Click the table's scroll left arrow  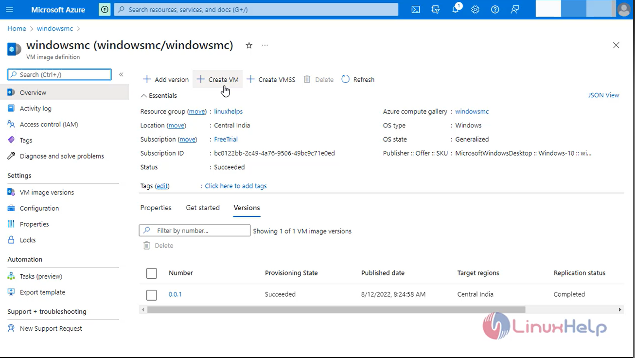tap(142, 309)
